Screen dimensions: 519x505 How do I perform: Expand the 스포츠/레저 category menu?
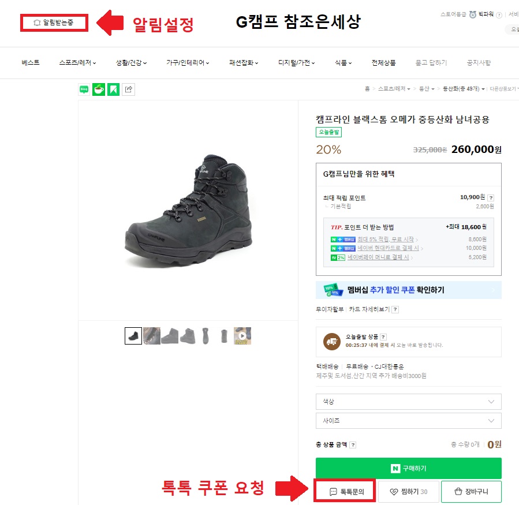point(77,63)
